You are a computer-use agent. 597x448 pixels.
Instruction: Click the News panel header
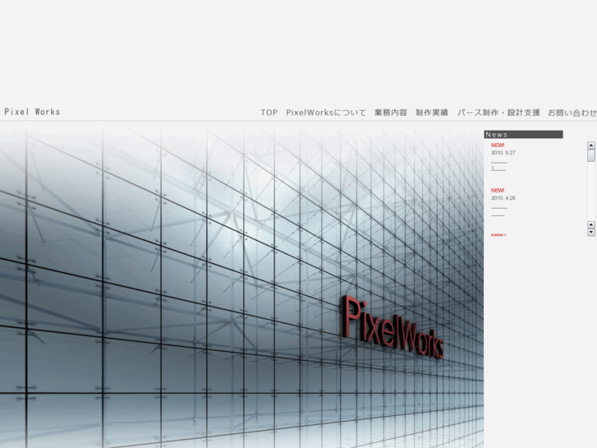(524, 134)
